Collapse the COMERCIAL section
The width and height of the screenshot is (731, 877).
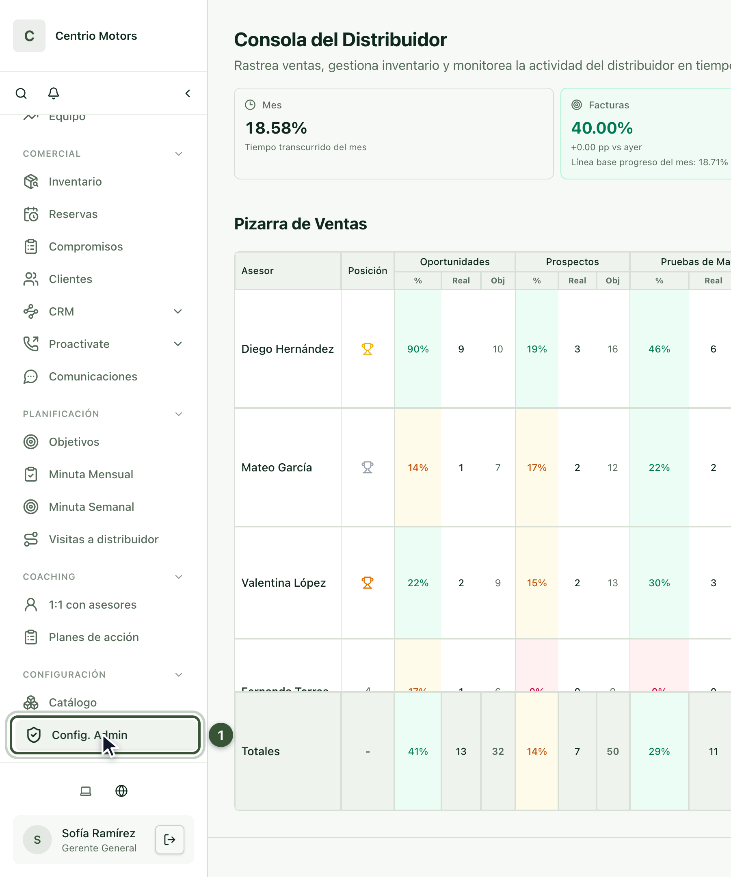click(x=179, y=154)
